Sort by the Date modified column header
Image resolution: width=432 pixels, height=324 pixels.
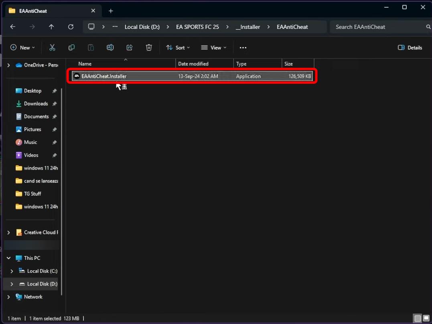[205, 64]
